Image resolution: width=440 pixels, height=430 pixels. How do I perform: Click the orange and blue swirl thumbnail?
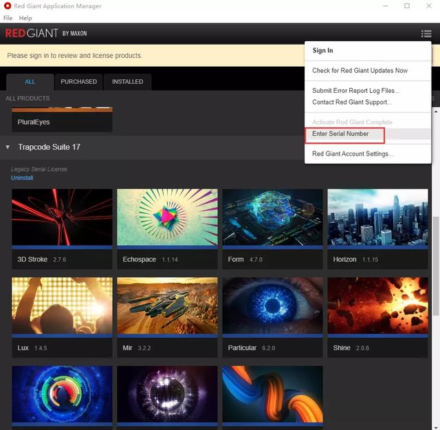272,394
